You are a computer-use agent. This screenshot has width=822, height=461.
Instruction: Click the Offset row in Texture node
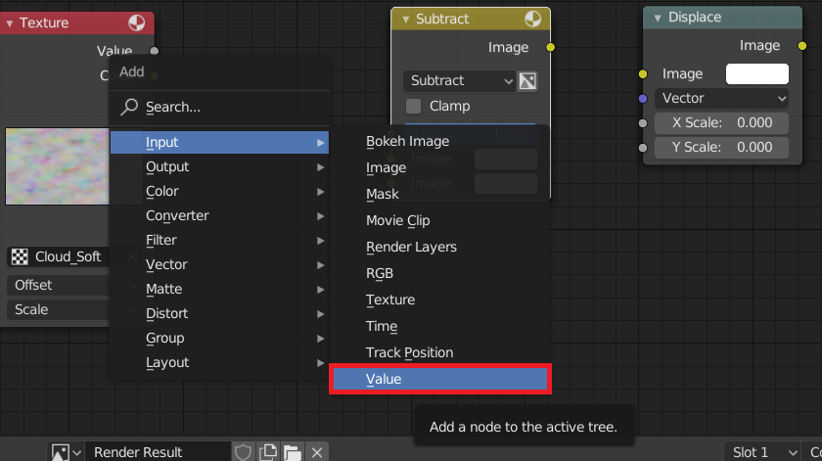click(60, 285)
